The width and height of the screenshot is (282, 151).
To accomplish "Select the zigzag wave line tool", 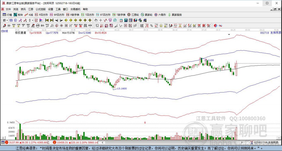I will (x=121, y=26).
